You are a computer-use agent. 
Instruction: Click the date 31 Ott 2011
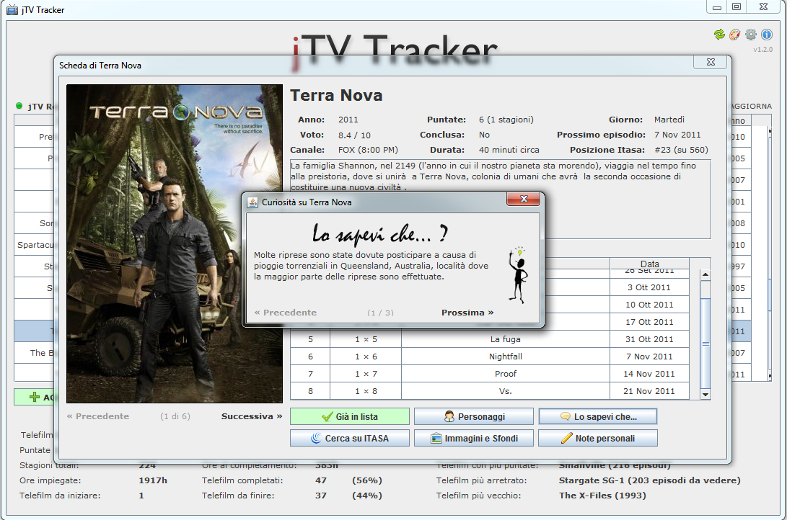click(649, 339)
